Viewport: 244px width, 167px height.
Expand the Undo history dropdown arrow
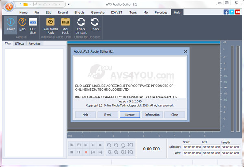pos(50,4)
